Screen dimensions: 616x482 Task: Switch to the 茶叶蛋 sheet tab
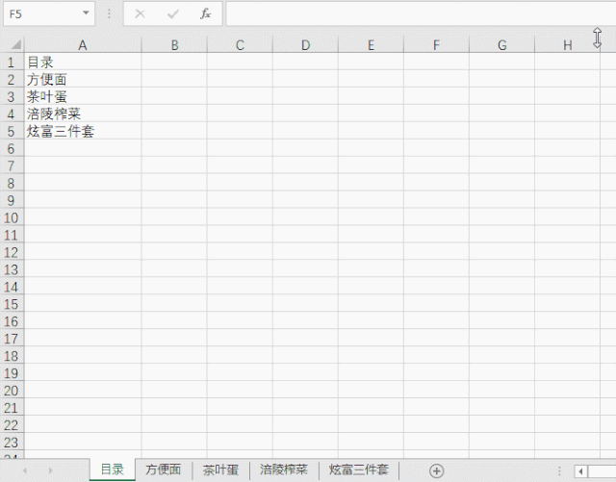pos(220,469)
